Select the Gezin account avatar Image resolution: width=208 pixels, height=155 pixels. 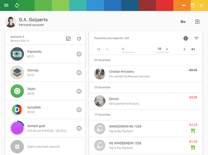pyautogui.click(x=17, y=91)
